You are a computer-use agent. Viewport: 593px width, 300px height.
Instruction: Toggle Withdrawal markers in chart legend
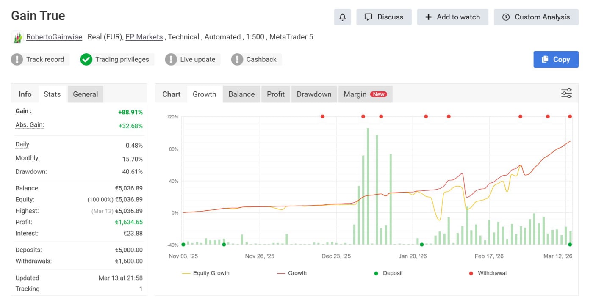click(488, 273)
